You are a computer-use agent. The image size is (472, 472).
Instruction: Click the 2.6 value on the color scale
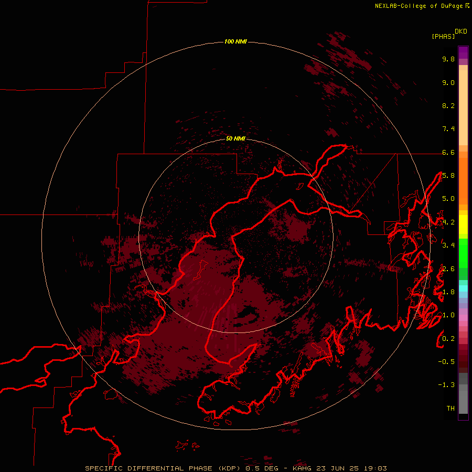[x=448, y=269]
